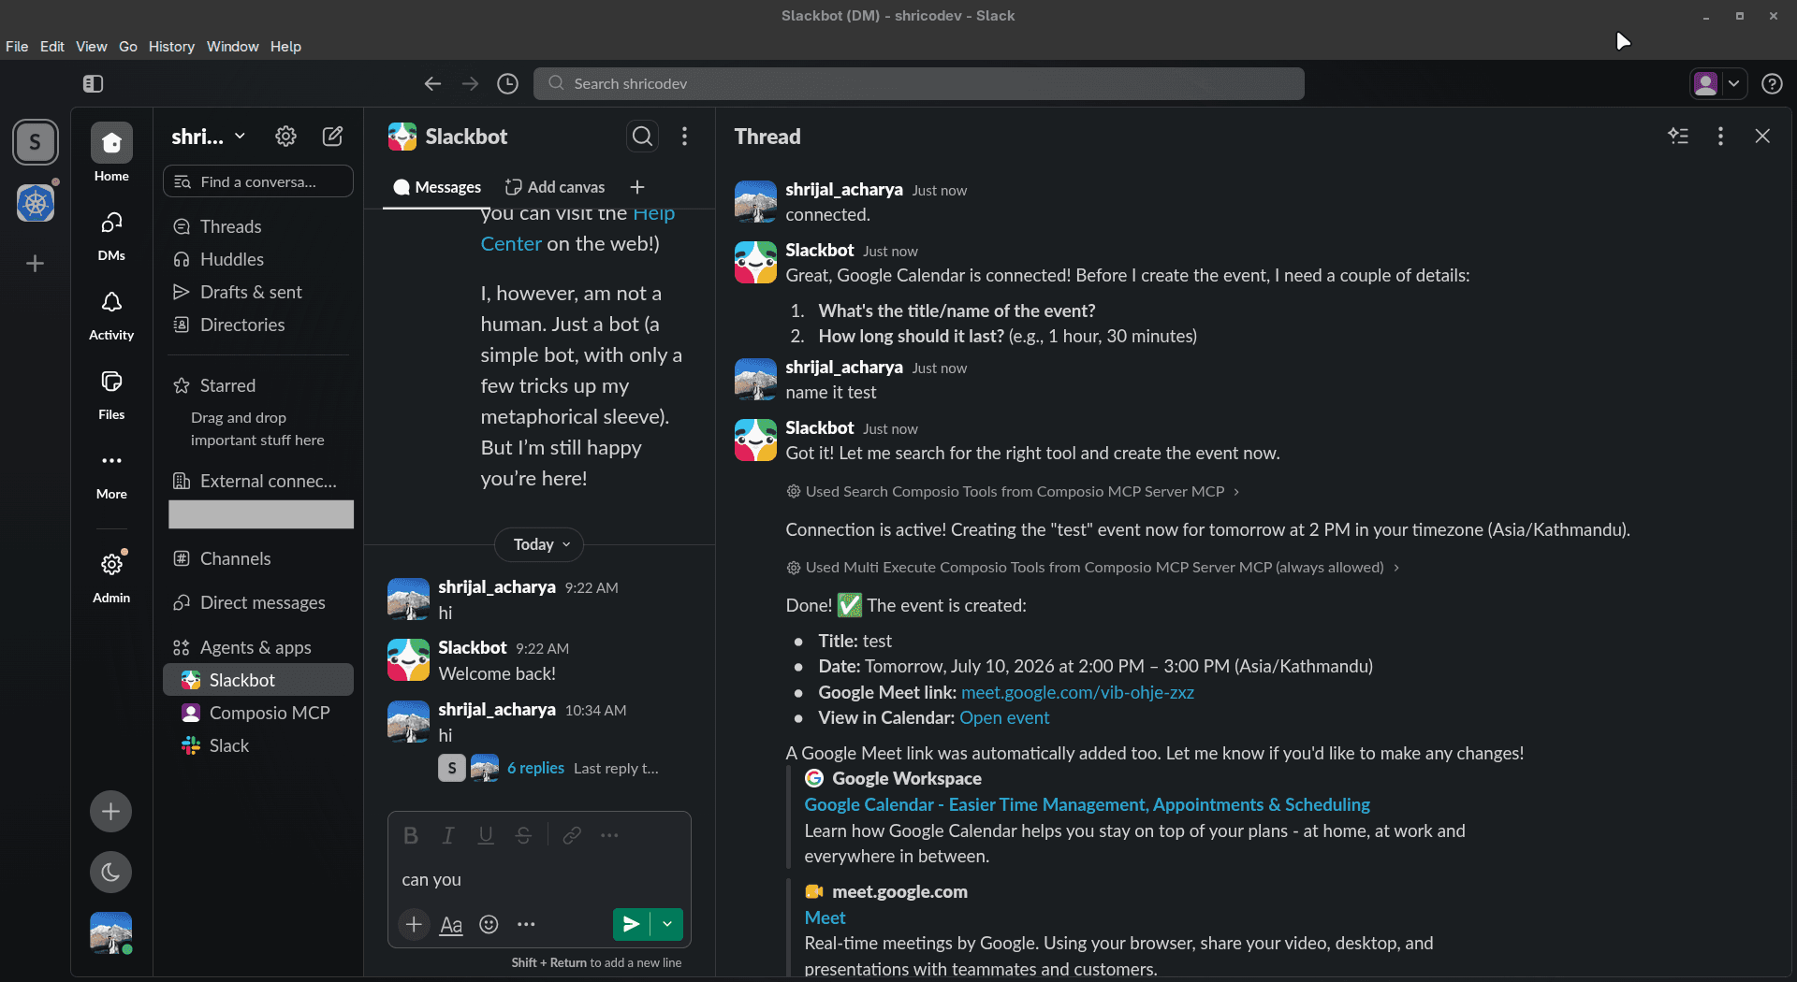Show more formatting options in composer
The image size is (1797, 982).
[x=609, y=835]
